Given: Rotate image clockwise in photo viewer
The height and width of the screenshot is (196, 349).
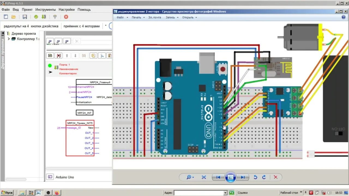Looking at the screenshot, I should pyautogui.click(x=264, y=177).
